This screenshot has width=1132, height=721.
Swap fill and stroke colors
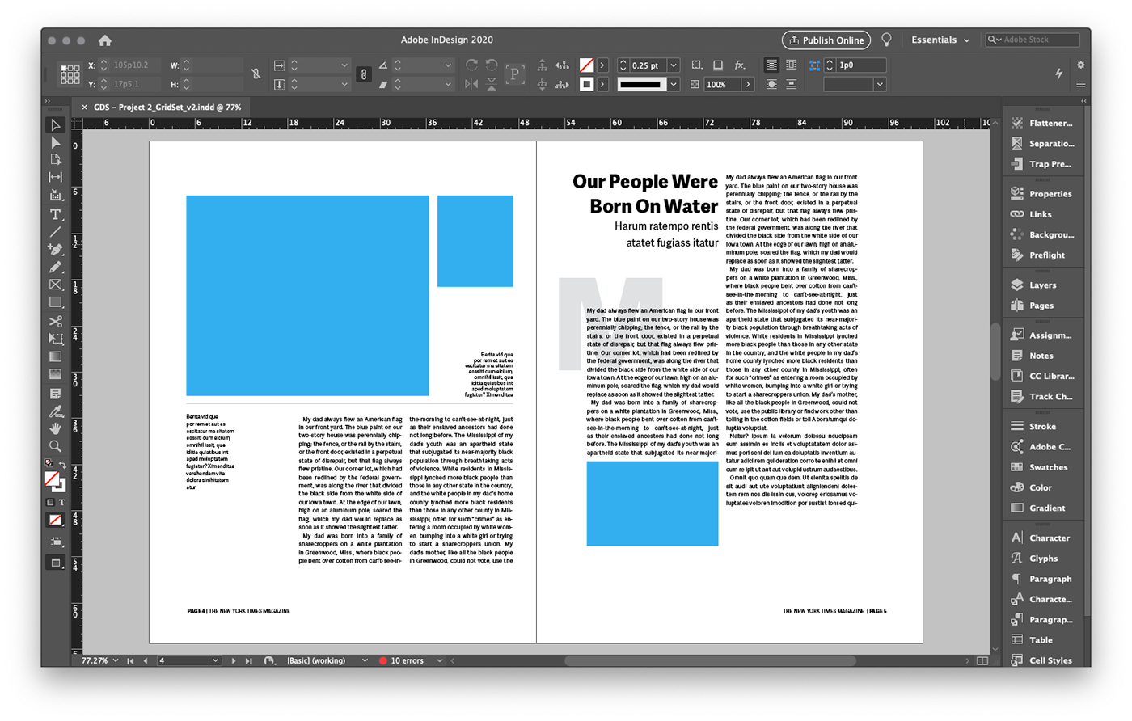62,465
